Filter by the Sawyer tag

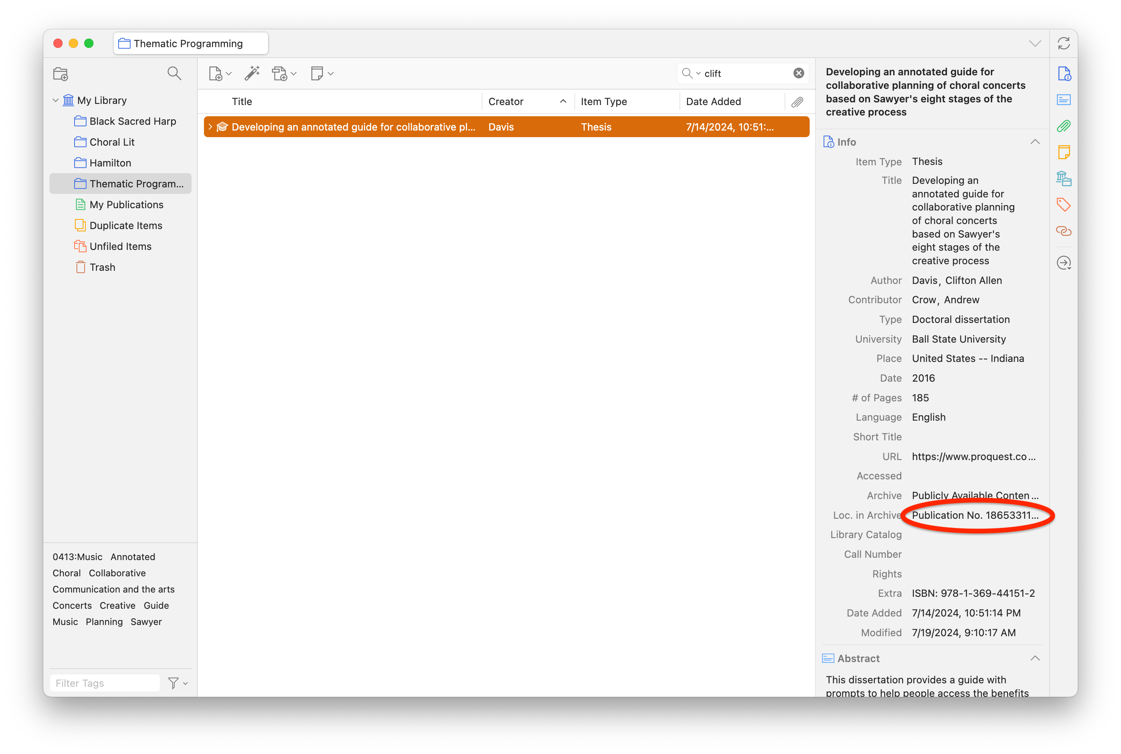pyautogui.click(x=146, y=622)
